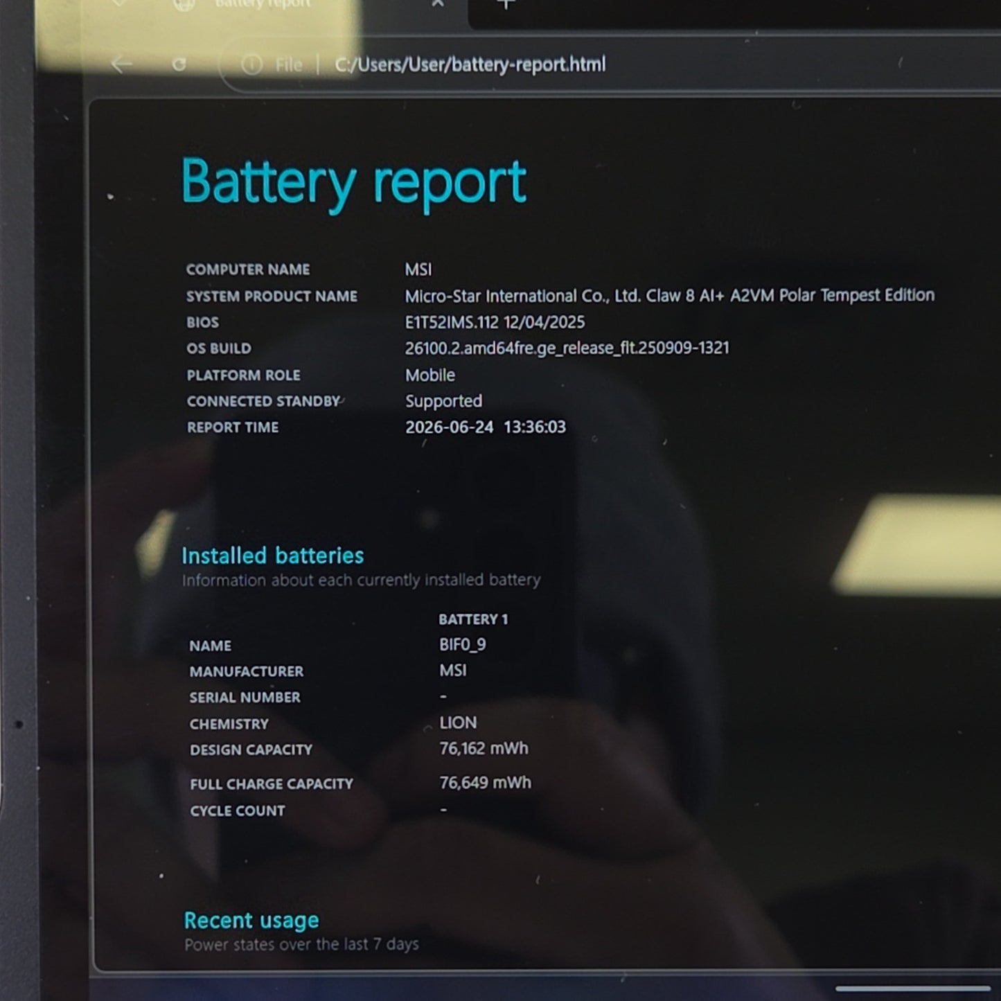Select the COMPUTER NAME label
Screen dimensions: 1001x1001
[x=248, y=269]
